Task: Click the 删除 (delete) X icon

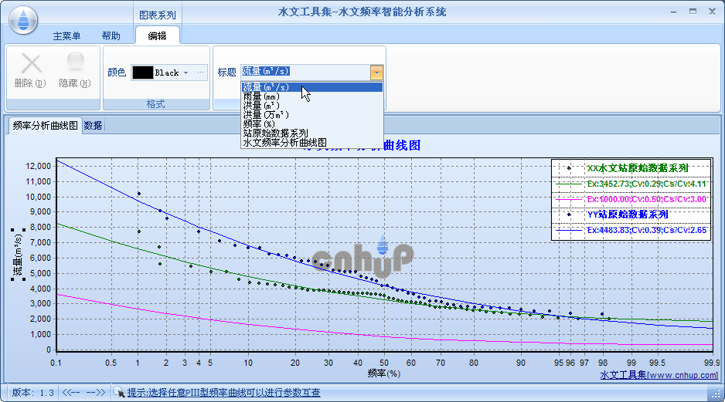Action: point(31,64)
